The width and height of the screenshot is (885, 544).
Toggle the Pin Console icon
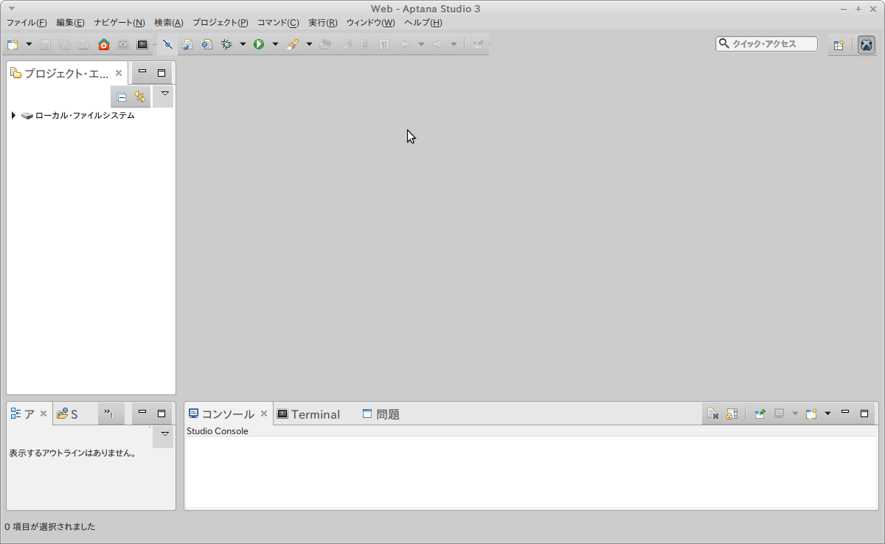760,414
